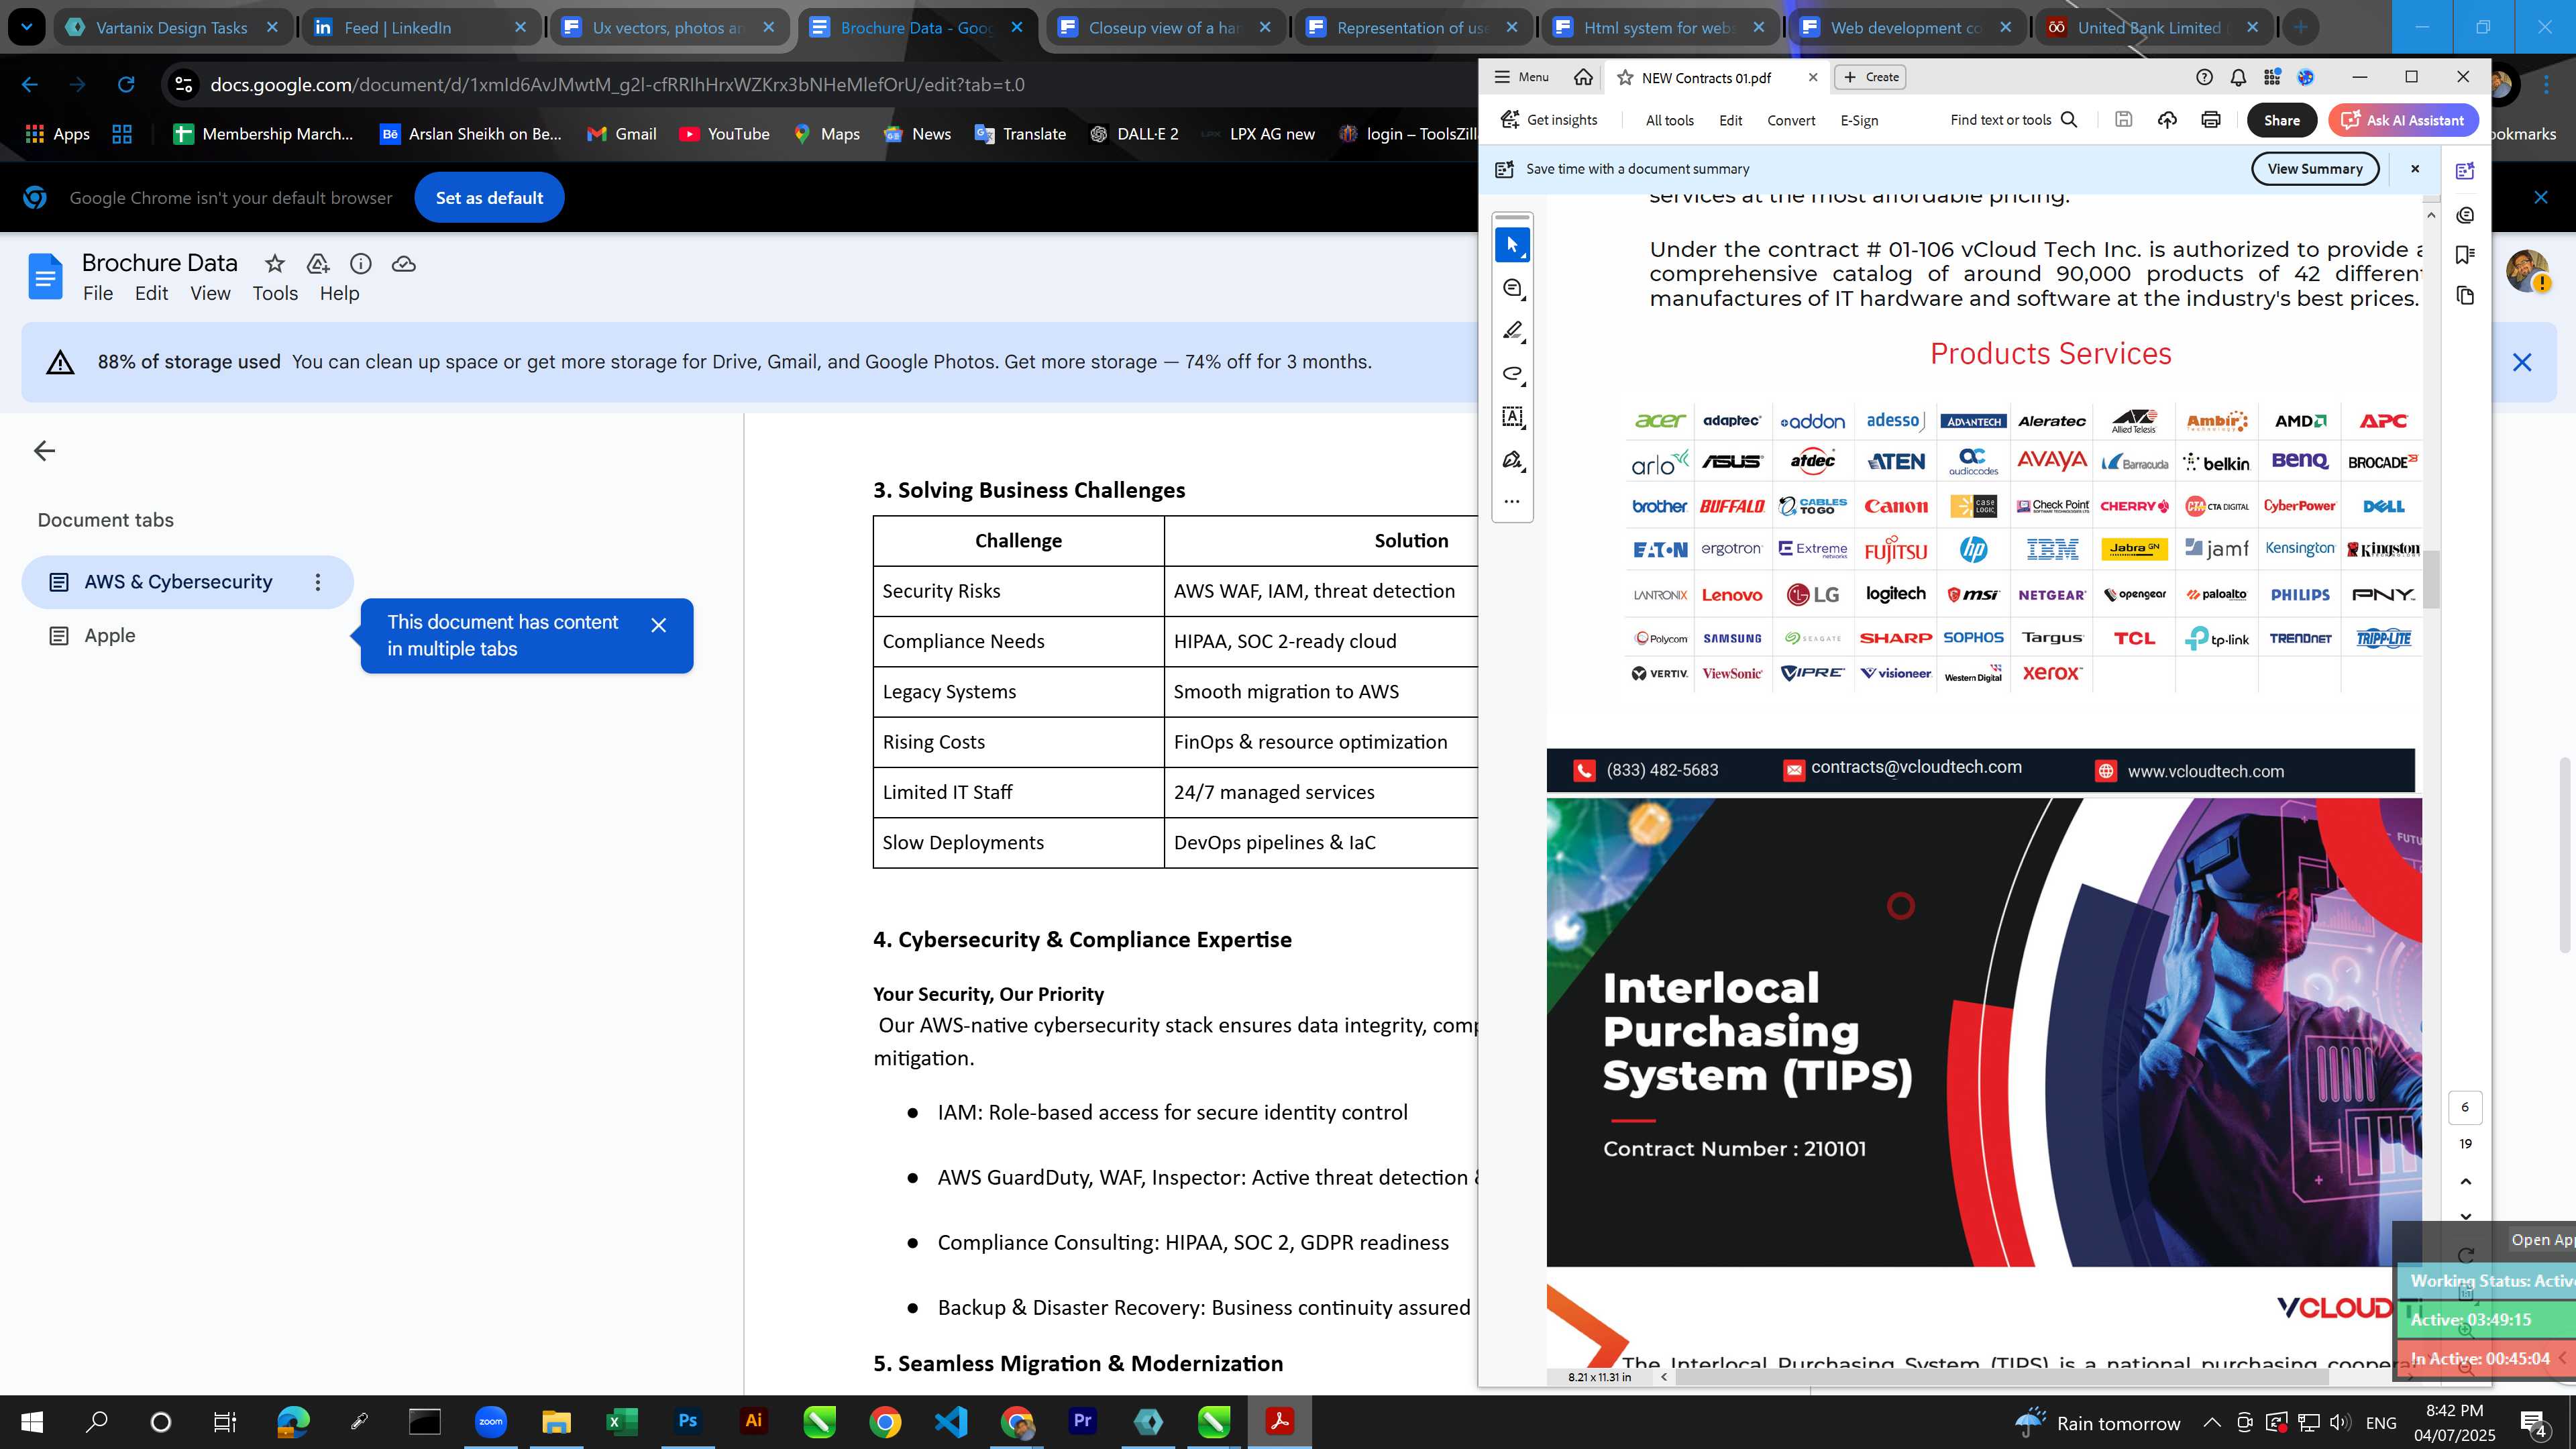The image size is (2576, 1449).
Task: Dismiss the storage warning banner
Action: [2521, 362]
